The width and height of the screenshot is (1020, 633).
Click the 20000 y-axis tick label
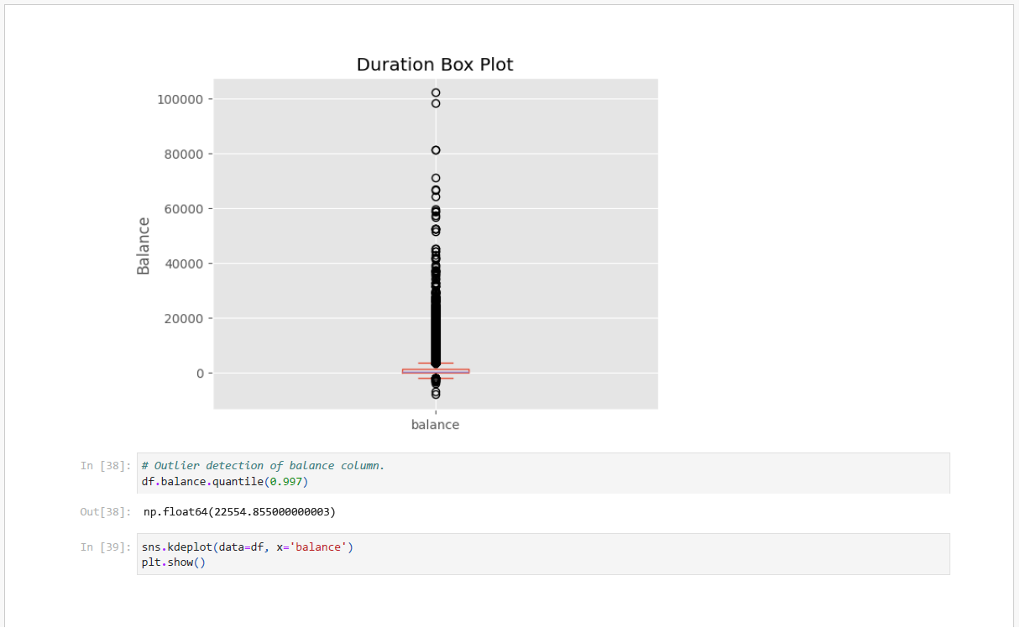click(183, 319)
